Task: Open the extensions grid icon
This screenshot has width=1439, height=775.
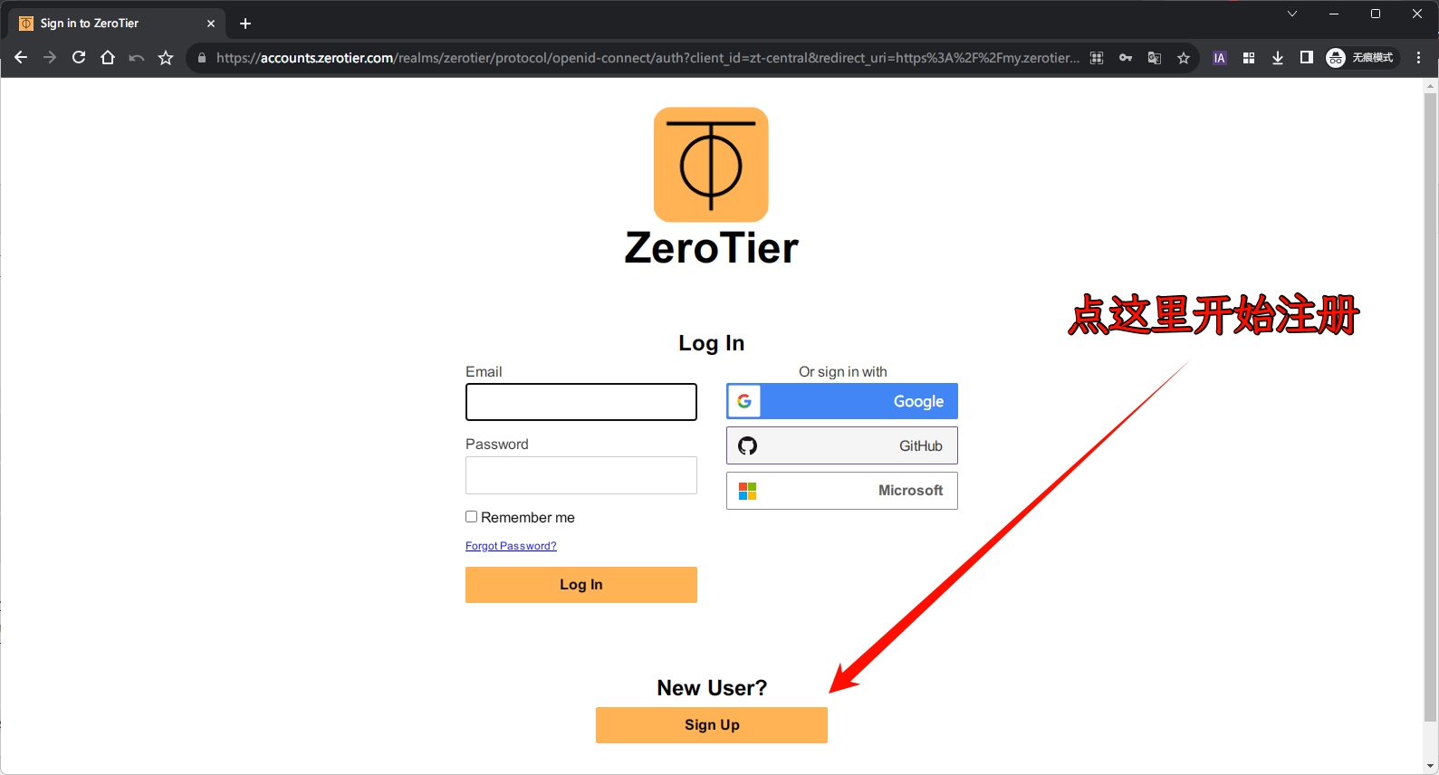Action: click(1249, 58)
